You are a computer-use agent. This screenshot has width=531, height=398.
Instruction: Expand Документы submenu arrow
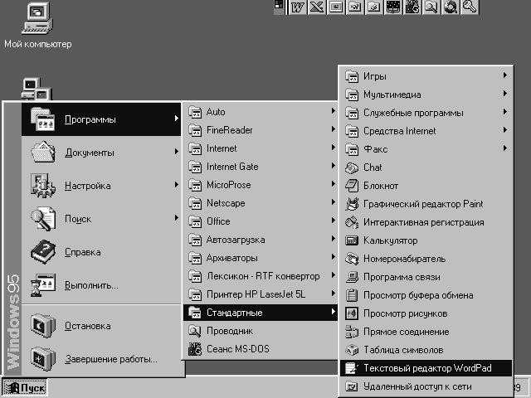(x=177, y=152)
